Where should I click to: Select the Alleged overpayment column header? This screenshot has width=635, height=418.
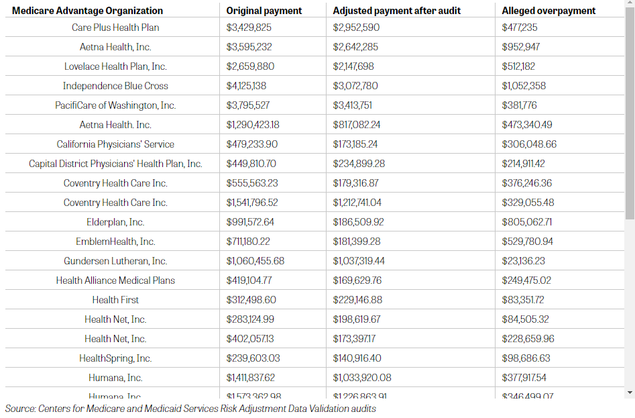[x=549, y=11]
